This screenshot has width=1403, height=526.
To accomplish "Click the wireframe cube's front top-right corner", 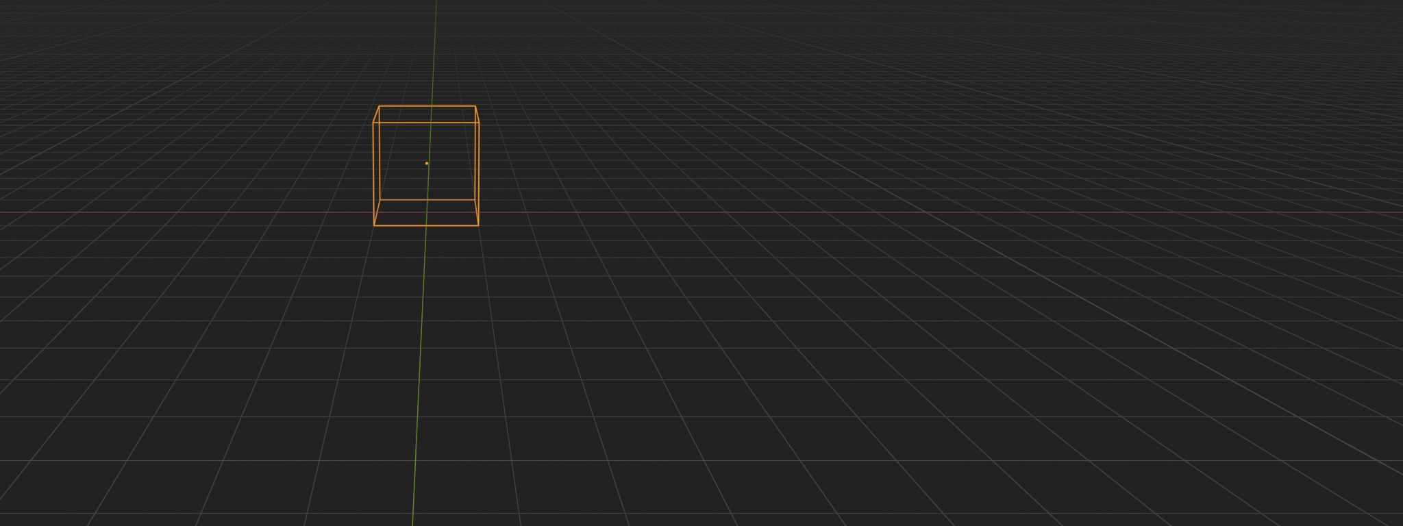I will 479,123.
